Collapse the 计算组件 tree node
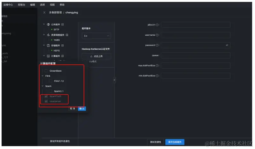Viewport: 255px width, 149px height. tap(44, 56)
